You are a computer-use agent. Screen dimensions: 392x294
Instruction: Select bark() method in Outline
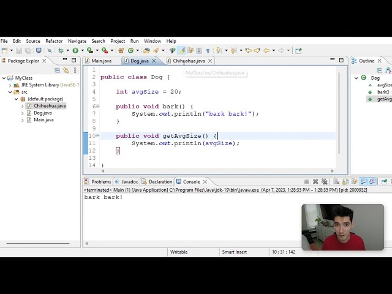click(x=381, y=92)
